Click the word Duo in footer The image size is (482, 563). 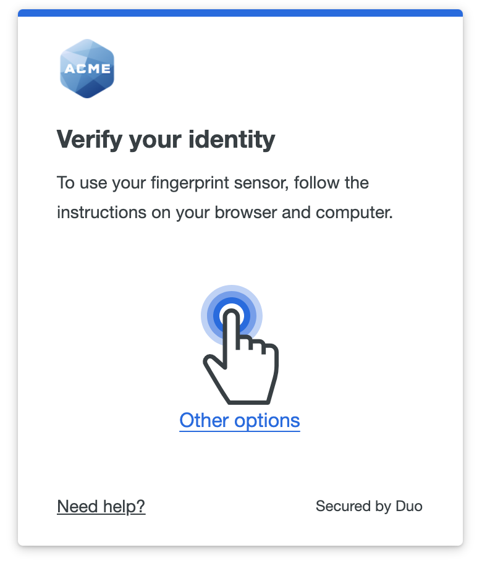pyautogui.click(x=409, y=506)
